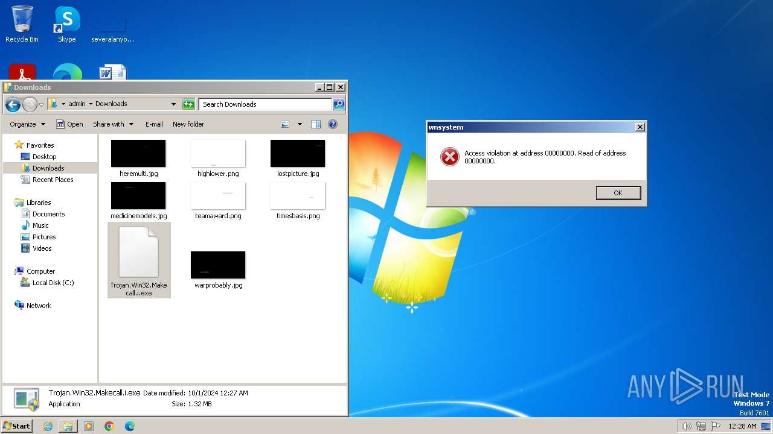Expand the view options dropdown arrow
Viewport: 773px width, 434px height.
point(300,124)
